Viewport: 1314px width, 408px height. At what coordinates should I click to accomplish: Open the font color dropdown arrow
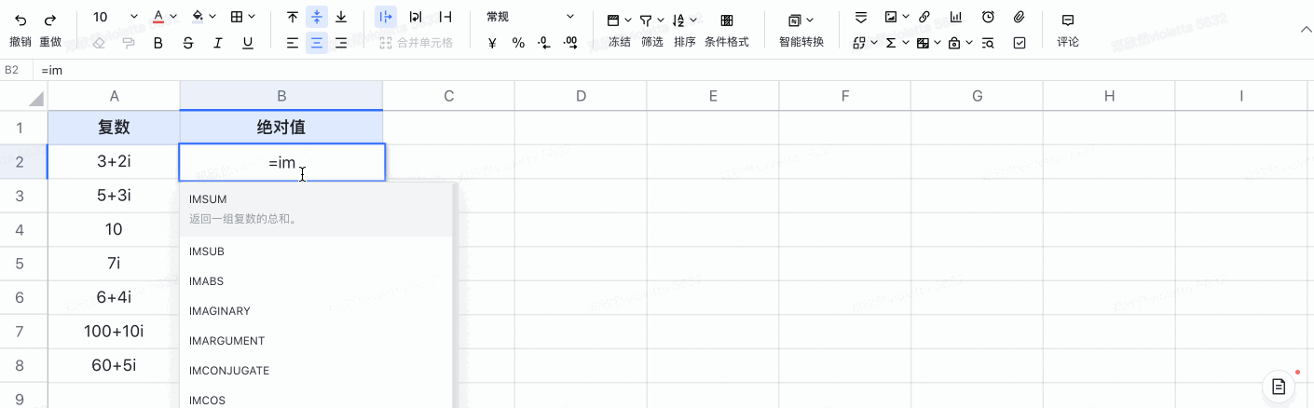(x=173, y=18)
